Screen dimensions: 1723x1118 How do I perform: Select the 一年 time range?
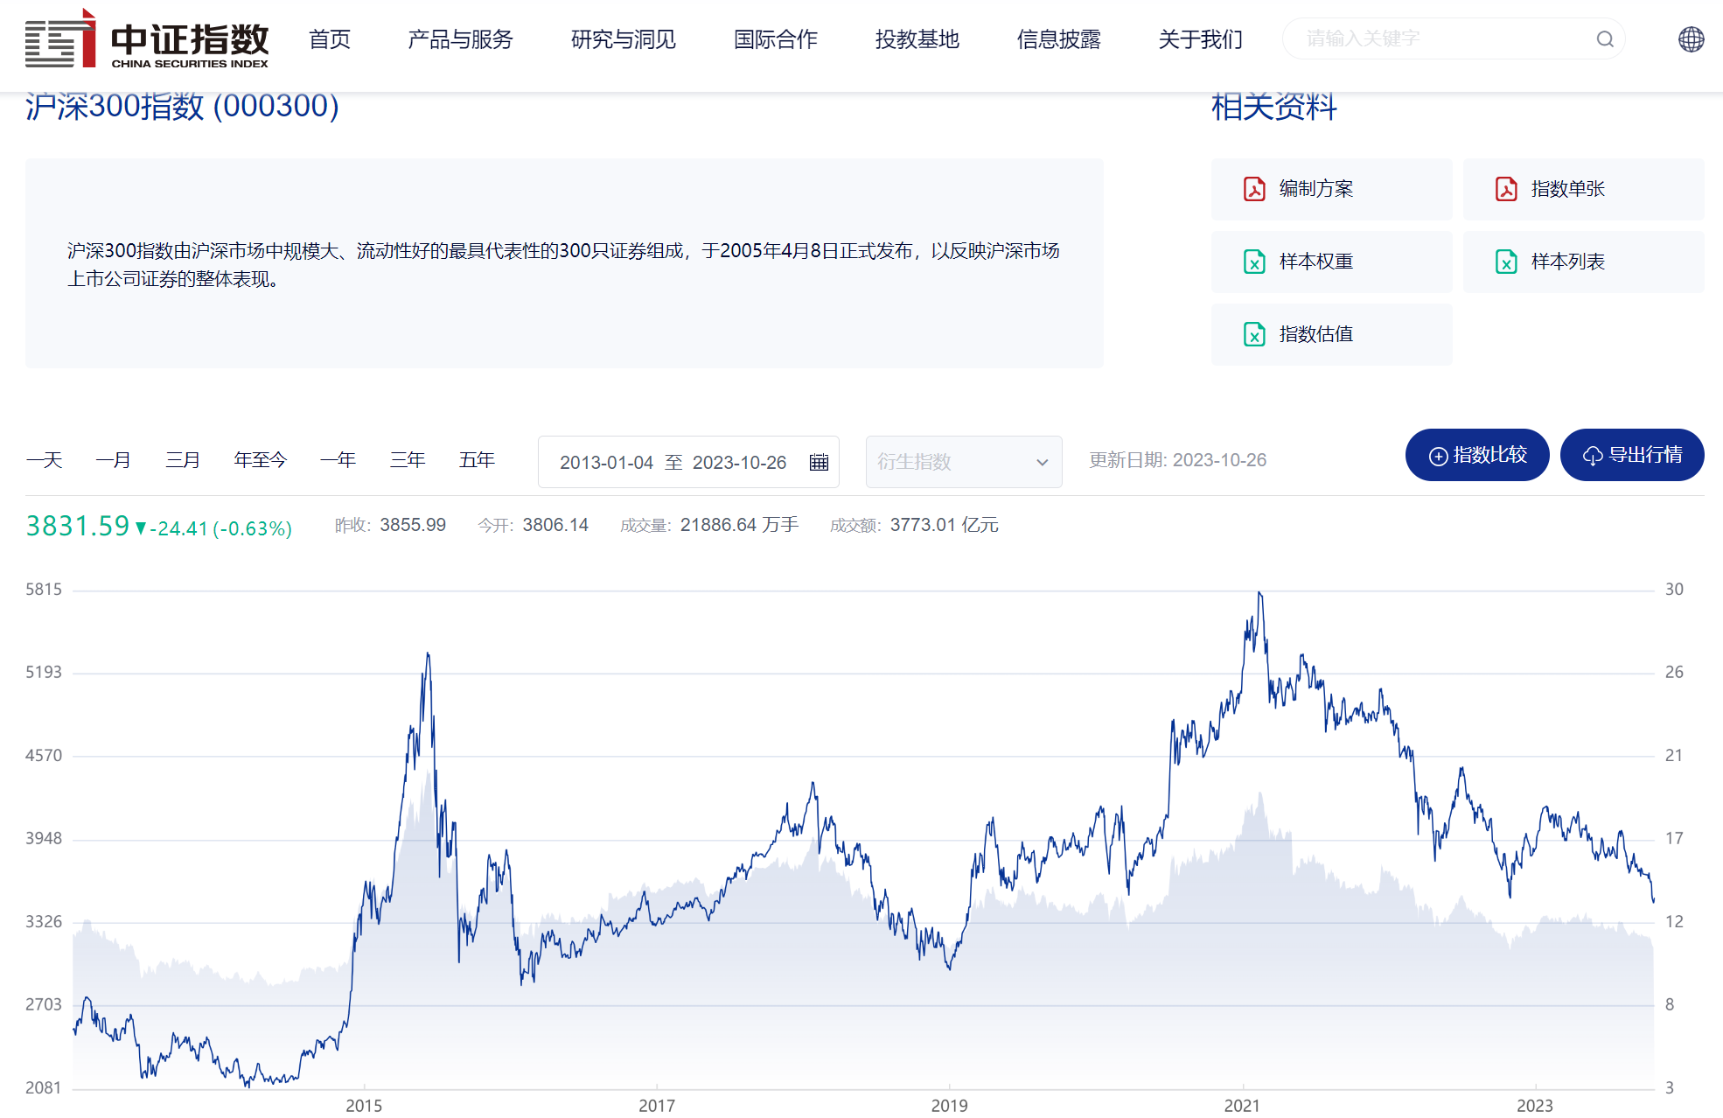pos(338,460)
